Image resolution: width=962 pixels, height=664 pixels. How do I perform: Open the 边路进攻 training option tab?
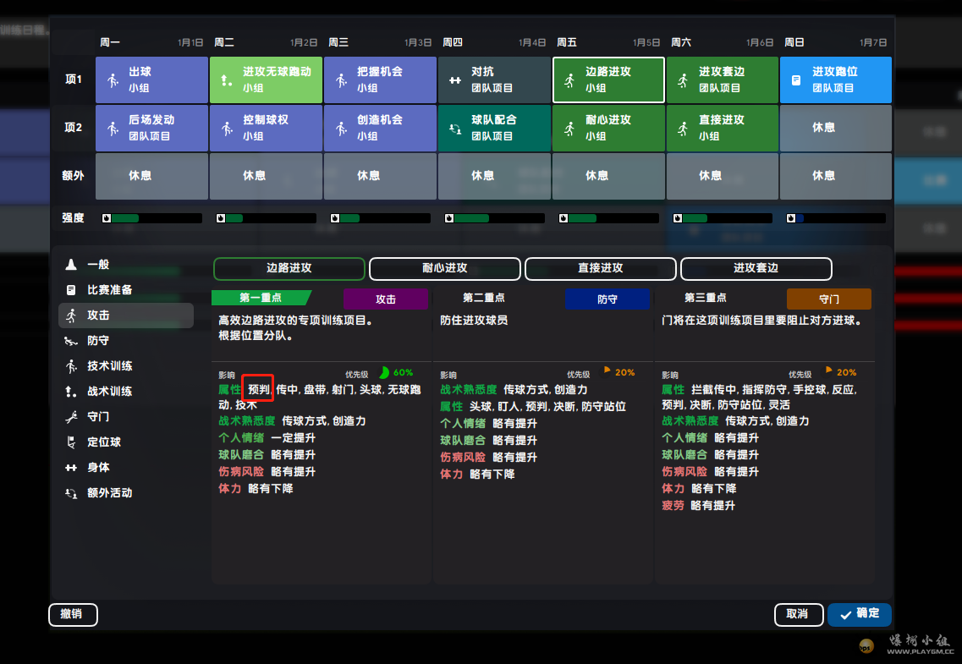tap(289, 268)
